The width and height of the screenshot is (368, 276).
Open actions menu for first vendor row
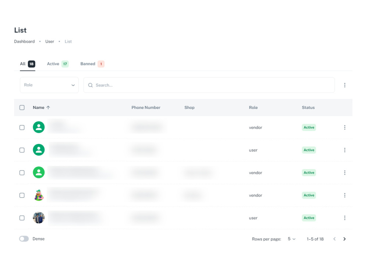(x=344, y=127)
